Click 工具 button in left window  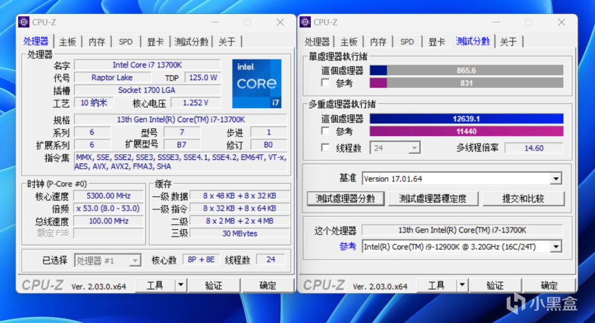pos(155,285)
